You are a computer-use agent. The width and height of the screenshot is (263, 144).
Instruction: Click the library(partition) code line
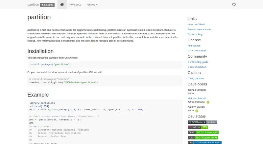coord(42,103)
